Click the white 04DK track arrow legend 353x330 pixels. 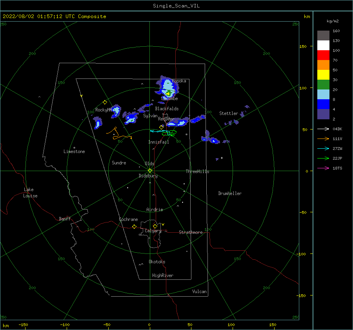pyautogui.click(x=323, y=129)
